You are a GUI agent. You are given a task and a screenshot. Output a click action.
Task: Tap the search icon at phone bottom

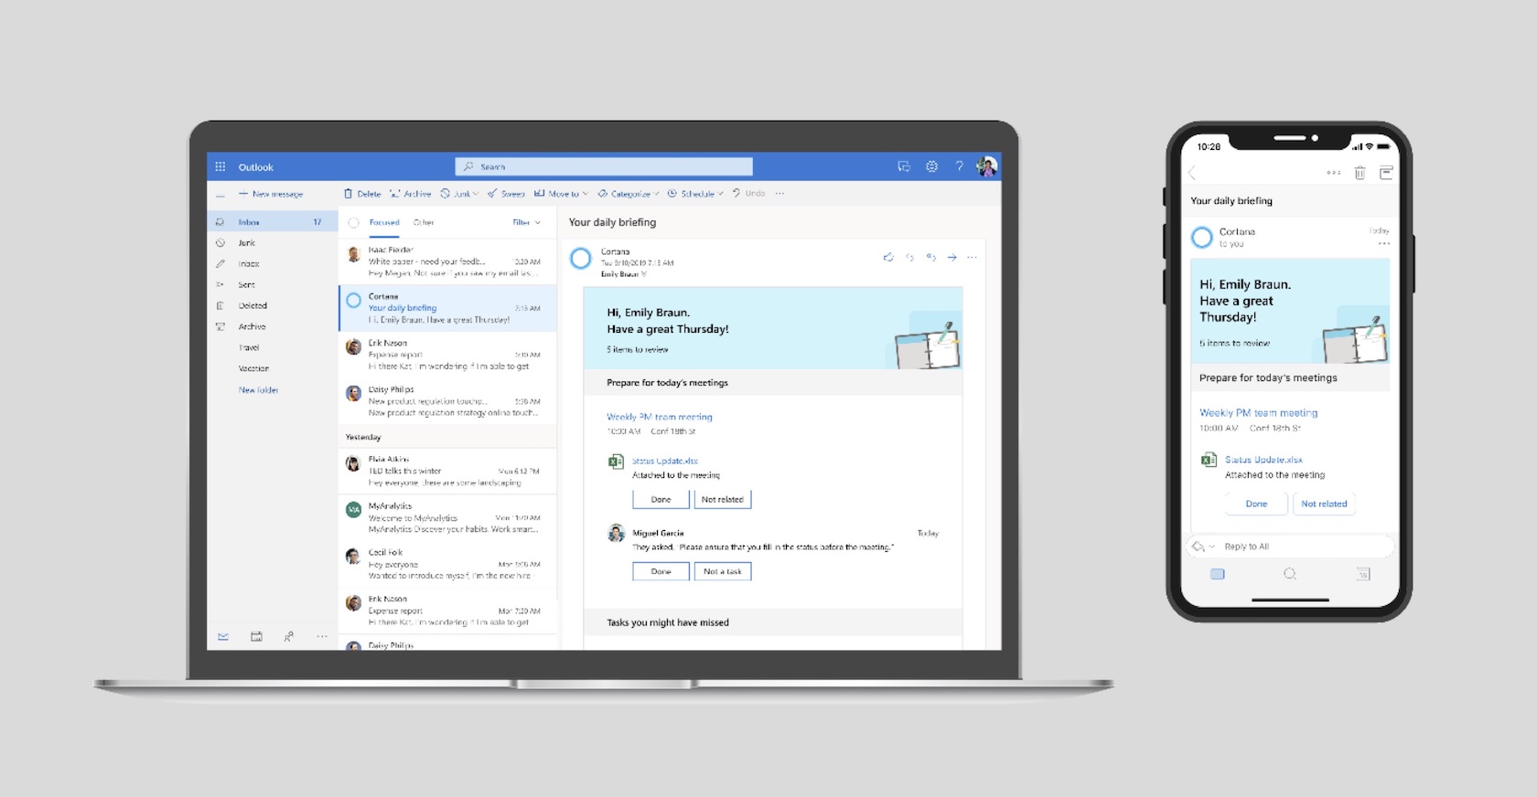1290,574
